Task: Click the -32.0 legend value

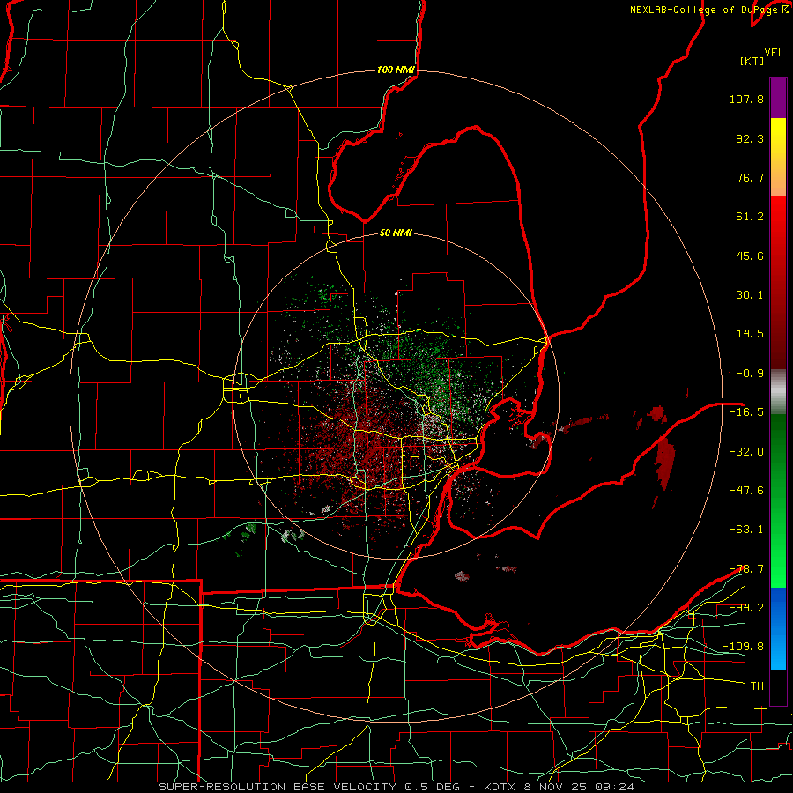Action: pos(746,451)
